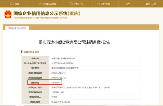Screen dimensions: 163x106
Task: Open the 导航 menu item
Action: [x=128, y=4]
